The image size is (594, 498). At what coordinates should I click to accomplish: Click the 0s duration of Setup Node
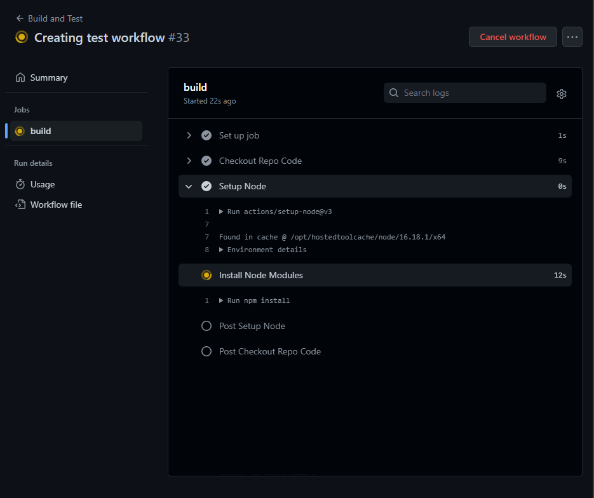pos(562,186)
